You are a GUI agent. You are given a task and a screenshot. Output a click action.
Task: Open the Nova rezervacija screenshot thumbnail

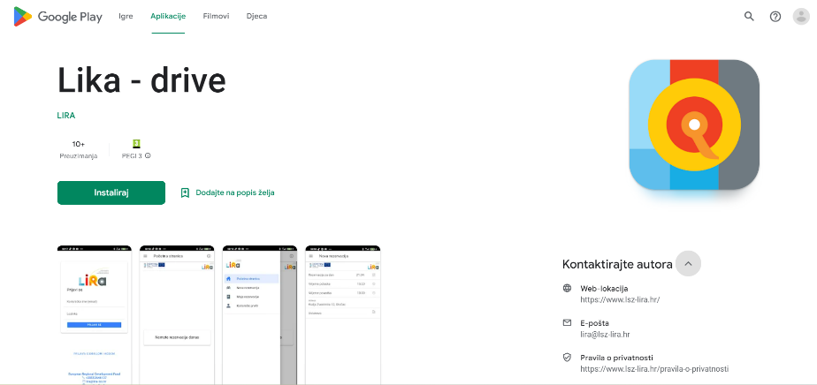[342, 314]
